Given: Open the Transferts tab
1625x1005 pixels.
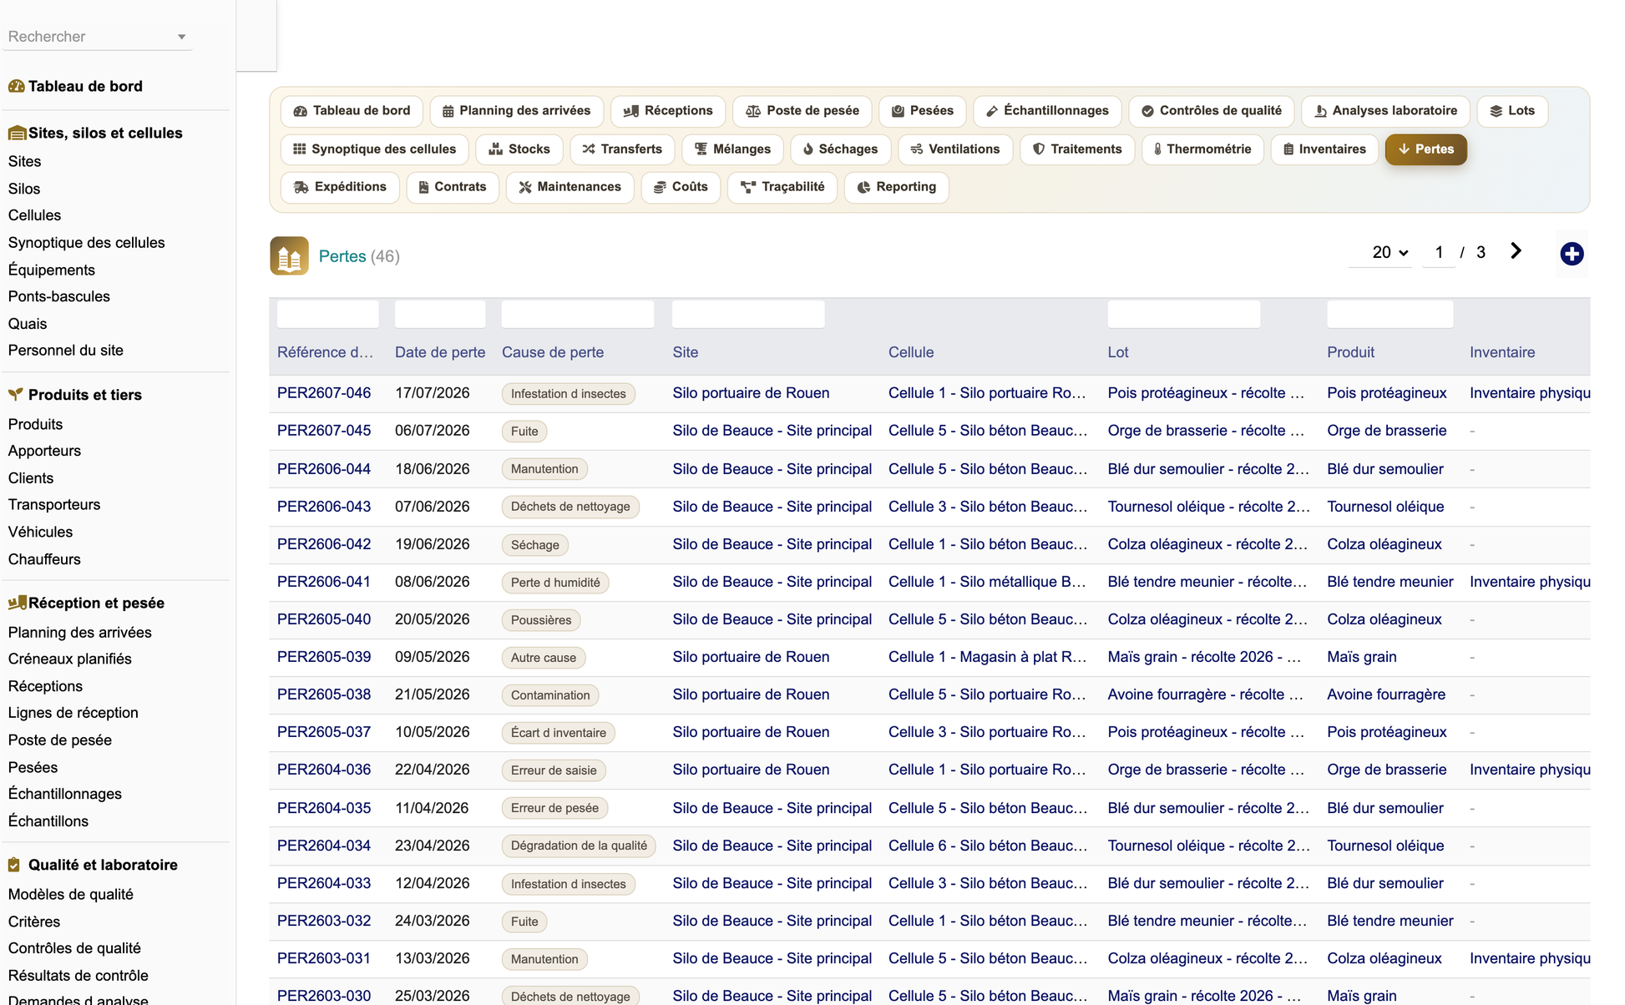Looking at the screenshot, I should click(622, 149).
